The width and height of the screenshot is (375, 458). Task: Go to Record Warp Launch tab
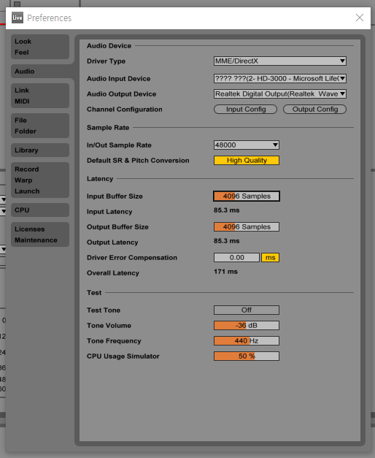point(40,180)
